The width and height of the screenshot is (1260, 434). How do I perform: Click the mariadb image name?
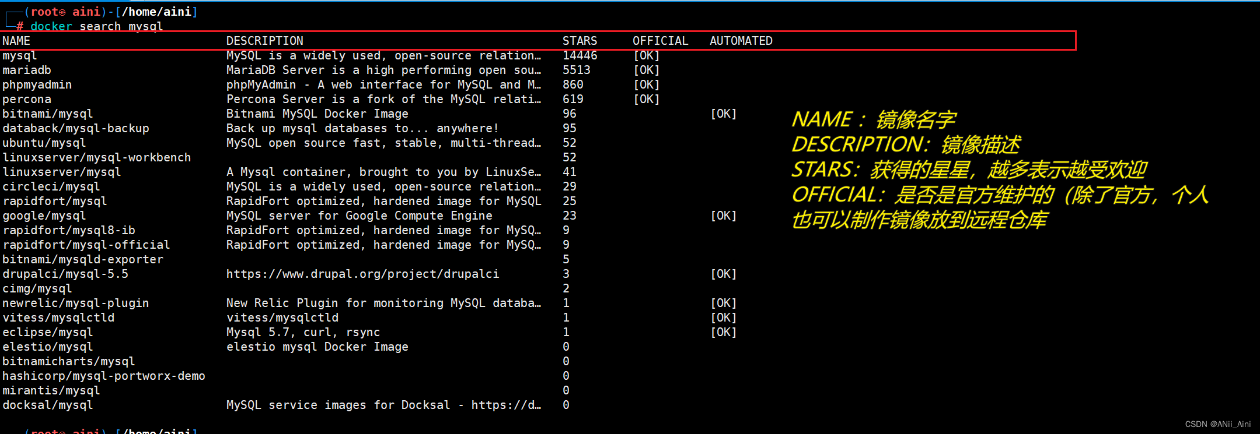(27, 70)
